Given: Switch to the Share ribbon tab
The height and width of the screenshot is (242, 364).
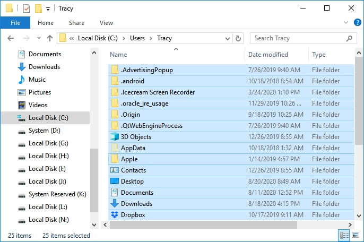Looking at the screenshot, I should 76,23.
